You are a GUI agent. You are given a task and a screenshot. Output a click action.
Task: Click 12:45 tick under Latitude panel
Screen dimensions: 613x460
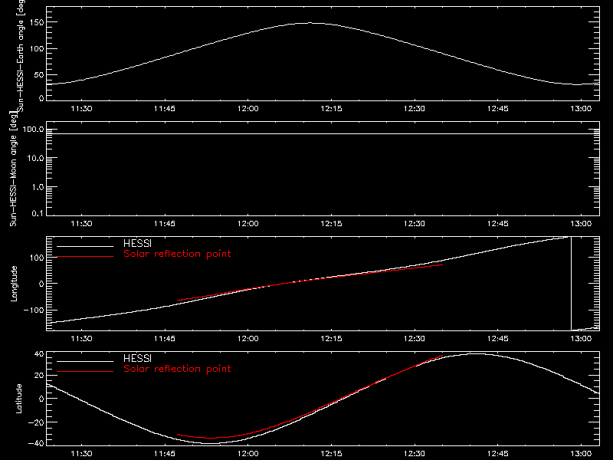click(497, 454)
